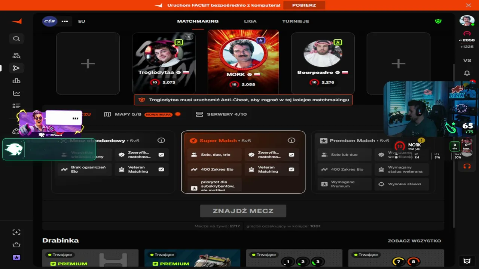This screenshot has height=269, width=479.
Task: Select Troglodytaa's player card
Action: click(x=164, y=64)
